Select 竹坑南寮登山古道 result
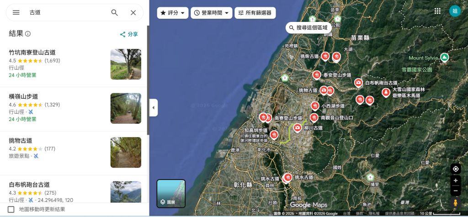Screen dimensions: 468x217 coord(32,53)
